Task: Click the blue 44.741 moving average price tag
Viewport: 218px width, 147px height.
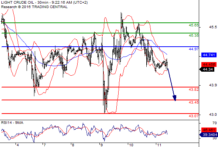Action: point(209,55)
